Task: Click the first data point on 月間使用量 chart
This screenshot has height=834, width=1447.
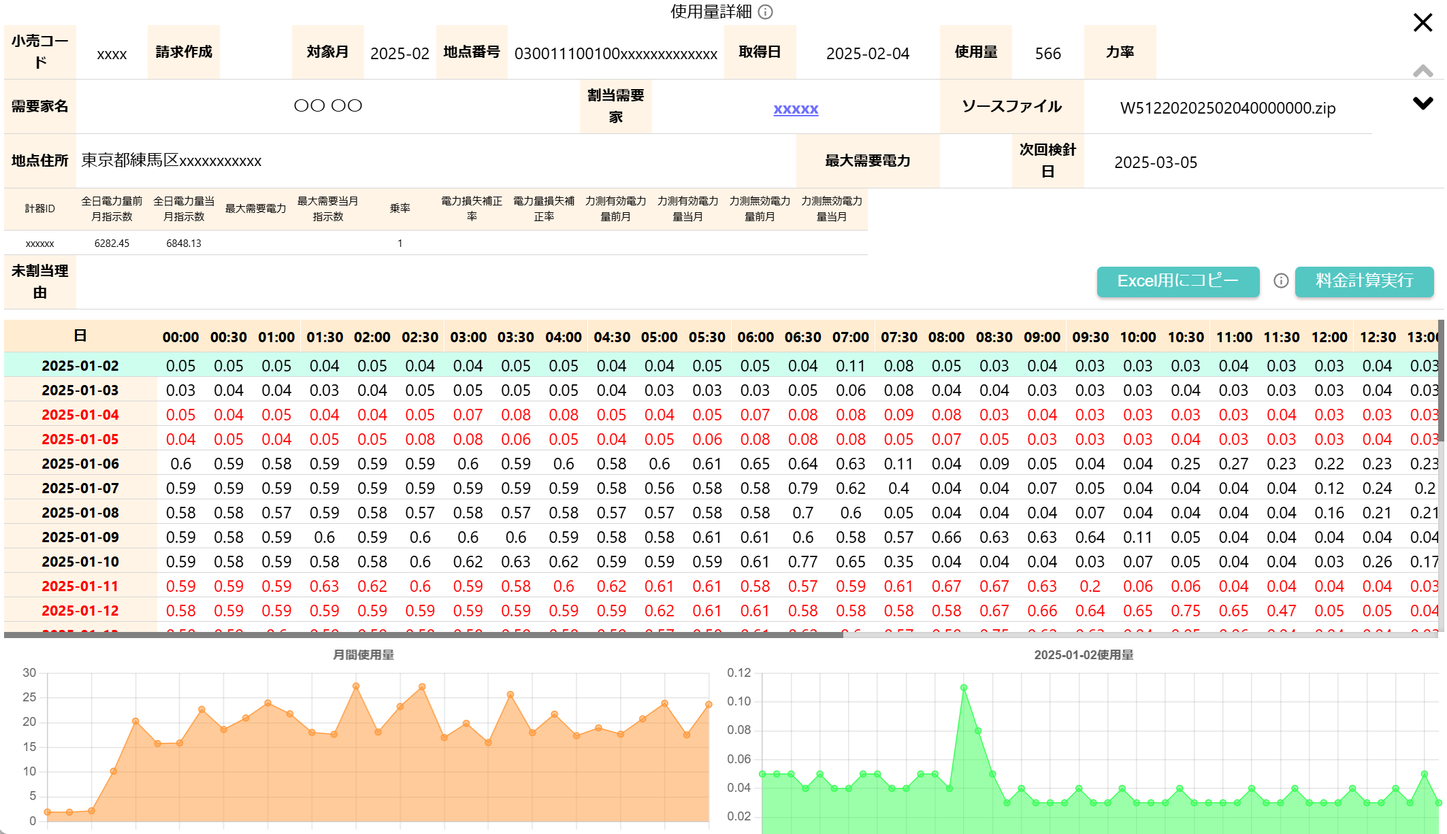Action: point(48,812)
